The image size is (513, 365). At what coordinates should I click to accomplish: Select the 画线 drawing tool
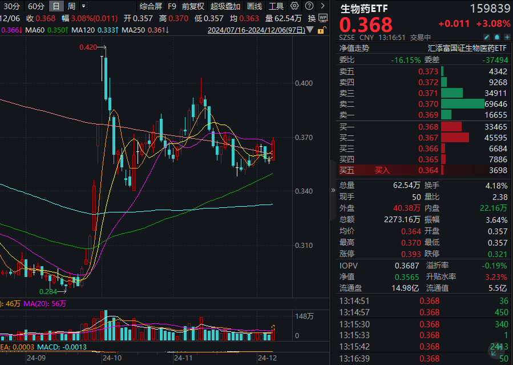tap(255, 6)
